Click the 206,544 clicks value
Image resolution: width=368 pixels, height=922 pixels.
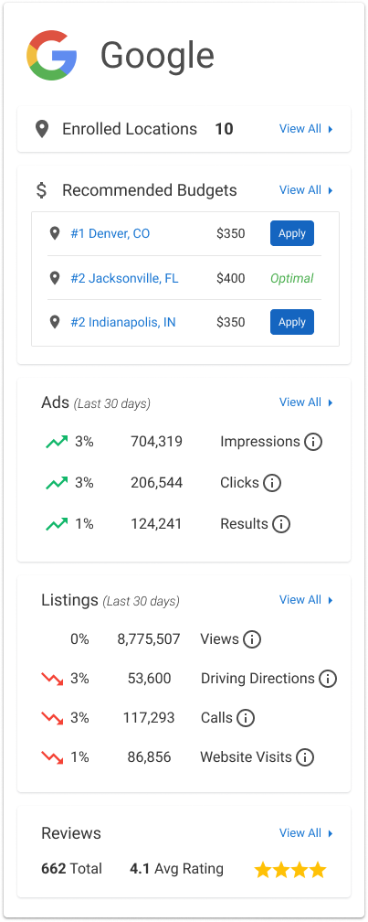coord(156,483)
